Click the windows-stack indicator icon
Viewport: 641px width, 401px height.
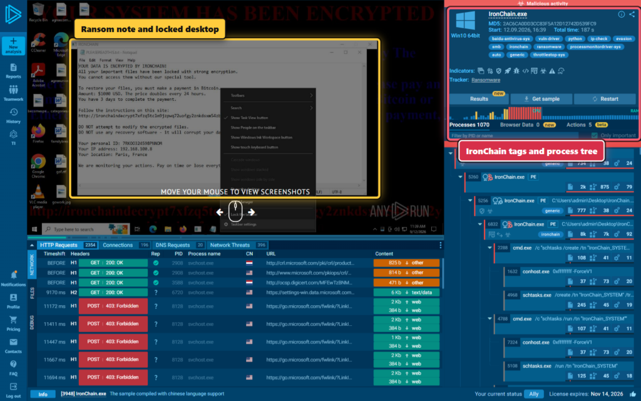(x=481, y=71)
